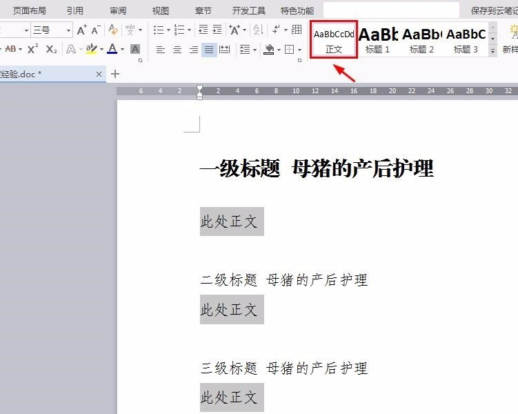Open the font dialog launcher

coord(141,61)
